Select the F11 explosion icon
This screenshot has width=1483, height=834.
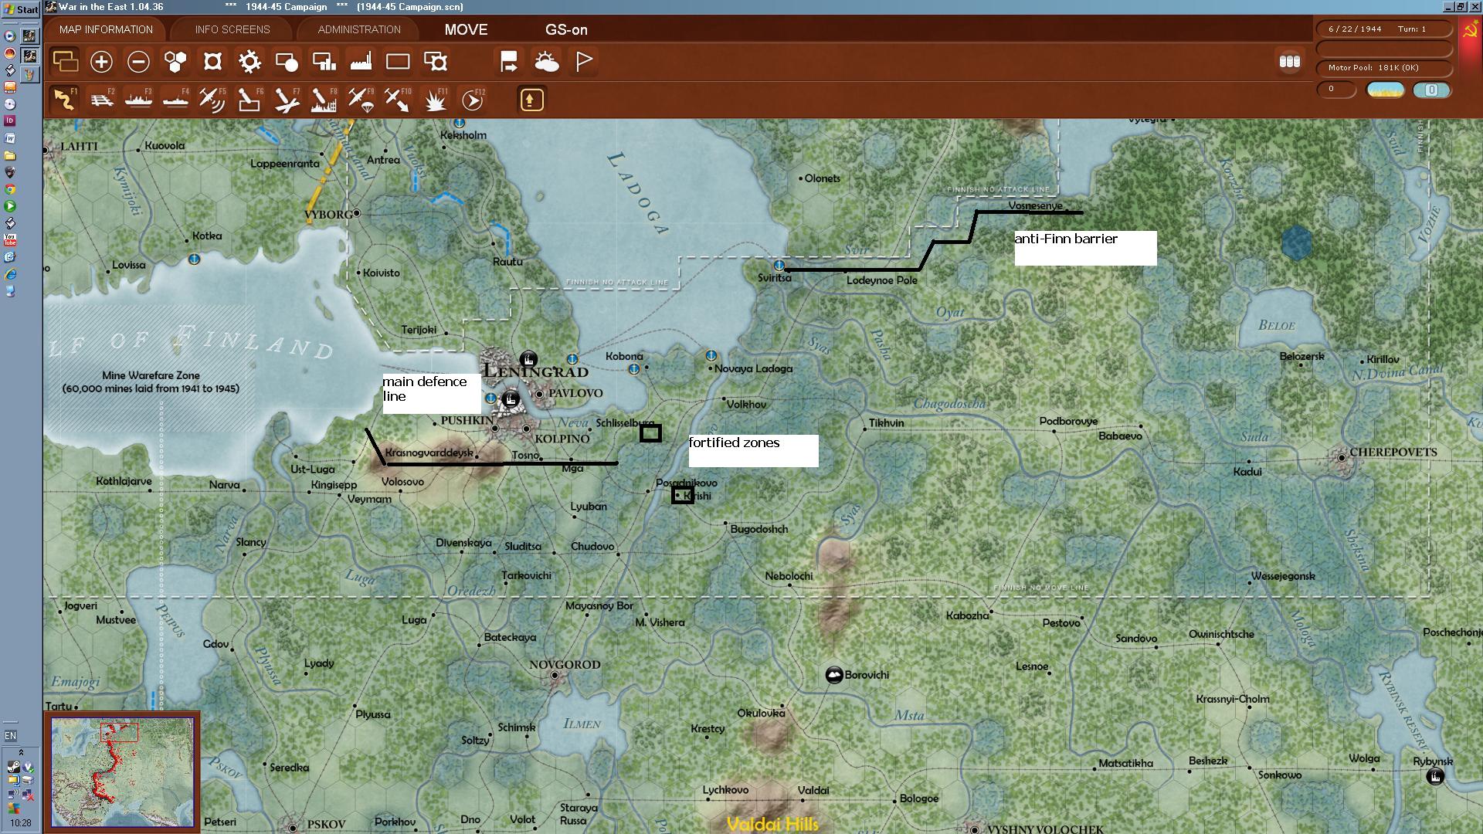pos(436,100)
